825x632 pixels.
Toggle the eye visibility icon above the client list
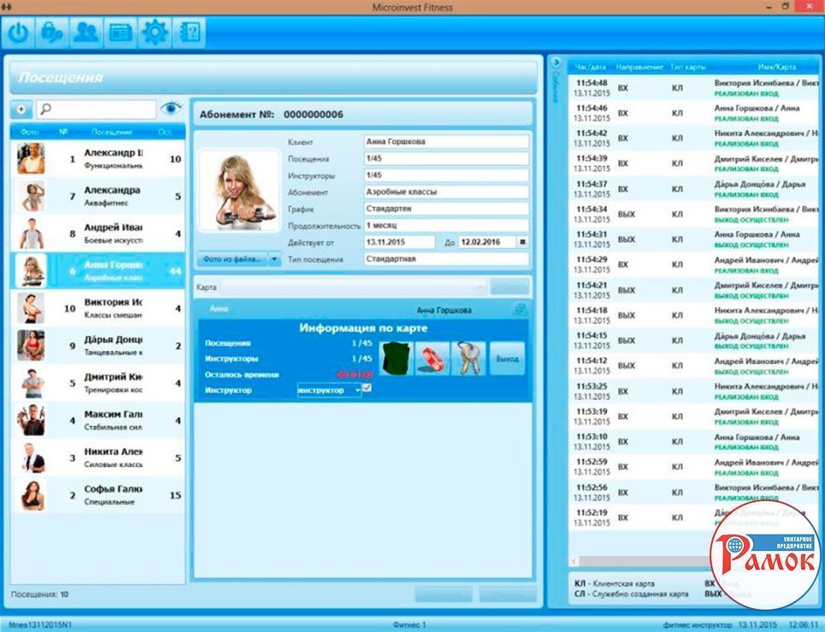(171, 108)
